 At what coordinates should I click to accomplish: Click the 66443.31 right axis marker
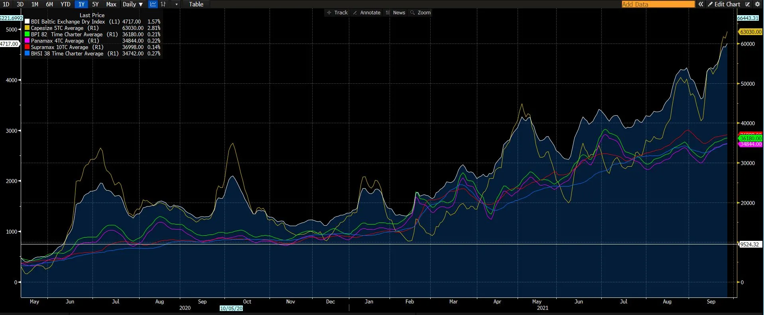(748, 18)
